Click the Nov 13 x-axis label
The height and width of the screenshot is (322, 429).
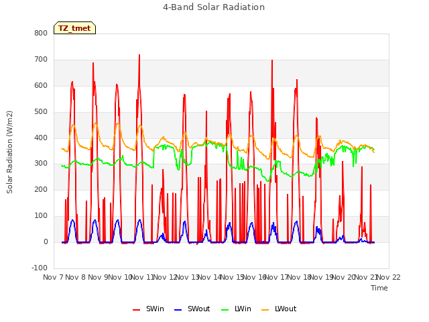tap(187, 277)
